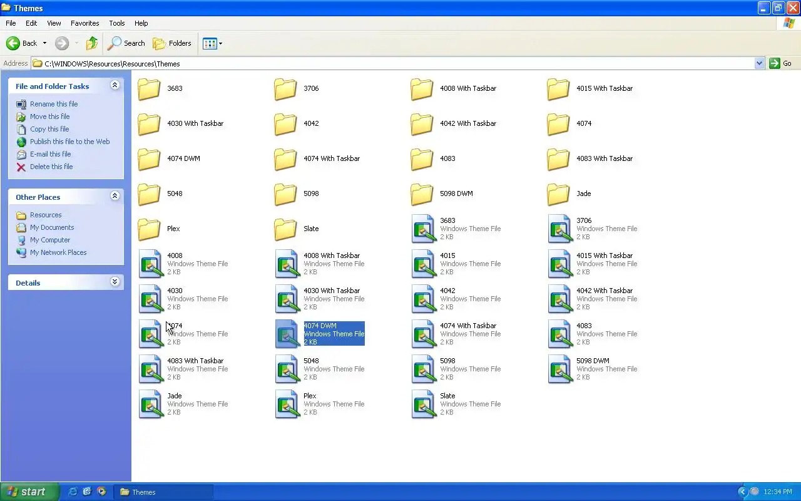This screenshot has height=501, width=801.
Task: Select the 4074 DWM theme file icon
Action: (x=287, y=334)
